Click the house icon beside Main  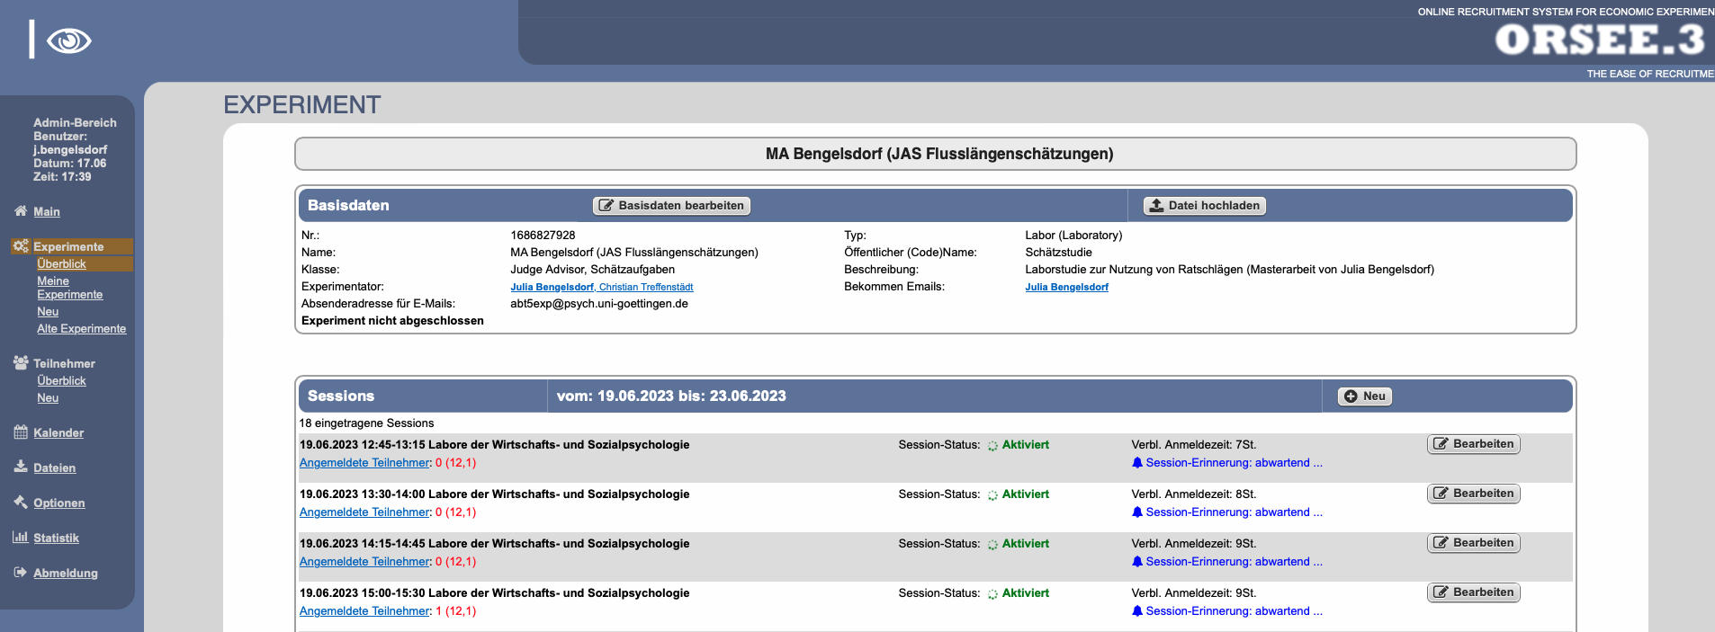click(21, 211)
